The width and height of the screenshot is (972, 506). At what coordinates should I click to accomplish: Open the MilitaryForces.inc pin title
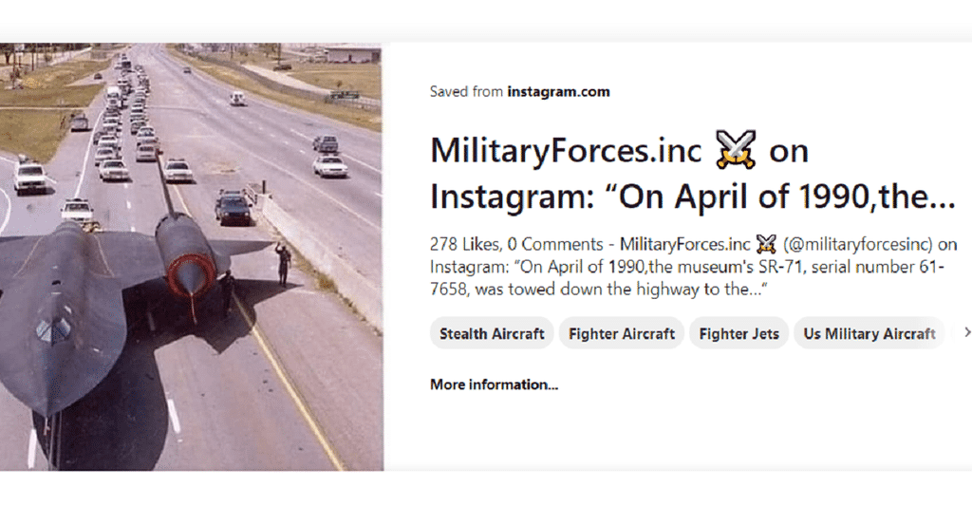(x=566, y=150)
